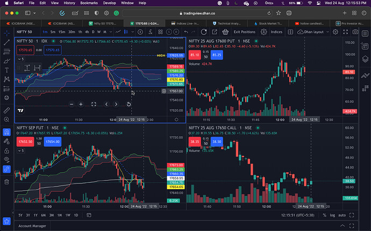Maximize the Account Manager panel

coord(352,226)
